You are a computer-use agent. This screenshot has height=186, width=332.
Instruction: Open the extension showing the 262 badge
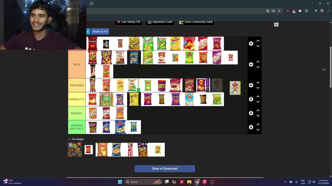[294, 11]
